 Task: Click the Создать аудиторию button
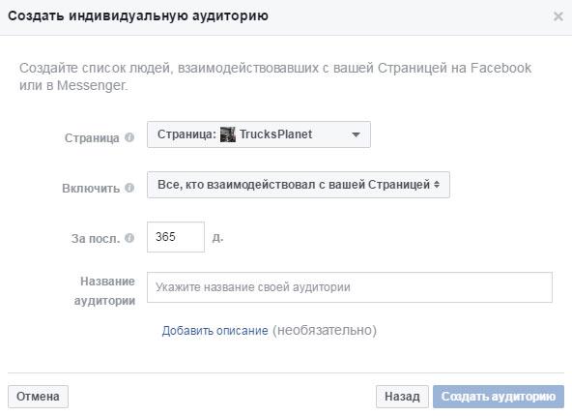[x=499, y=397]
